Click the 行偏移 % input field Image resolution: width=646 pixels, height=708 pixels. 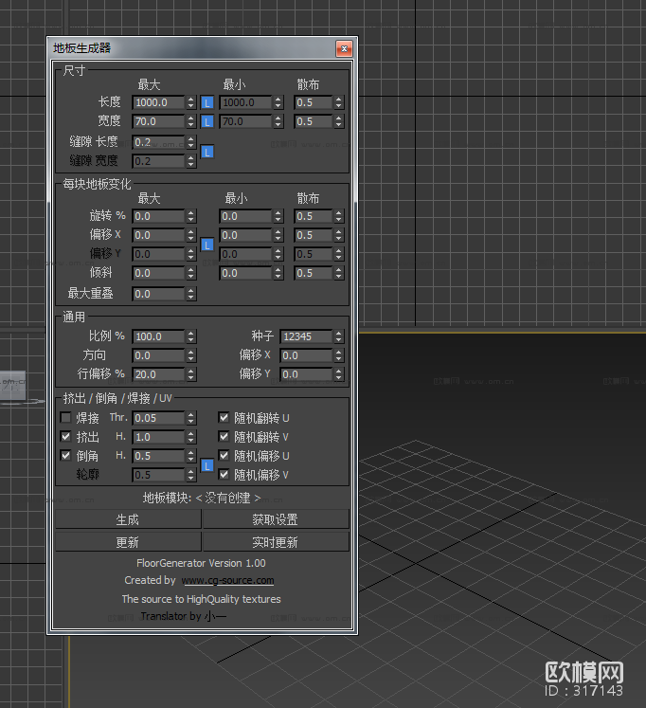[157, 374]
